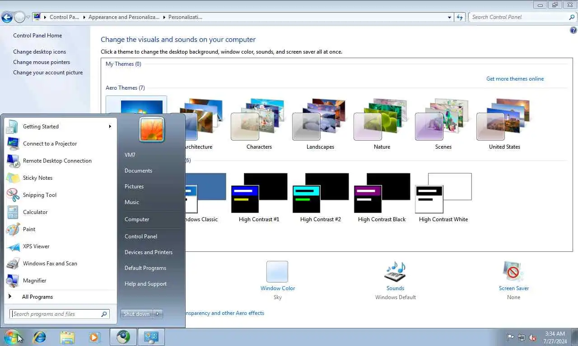Image resolution: width=578 pixels, height=346 pixels.
Task: Click Search programs and files box
Action: click(59, 314)
